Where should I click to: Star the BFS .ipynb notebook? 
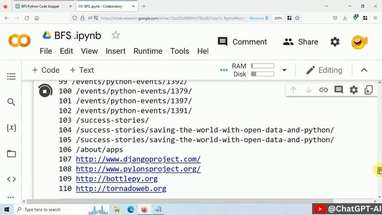point(116,35)
